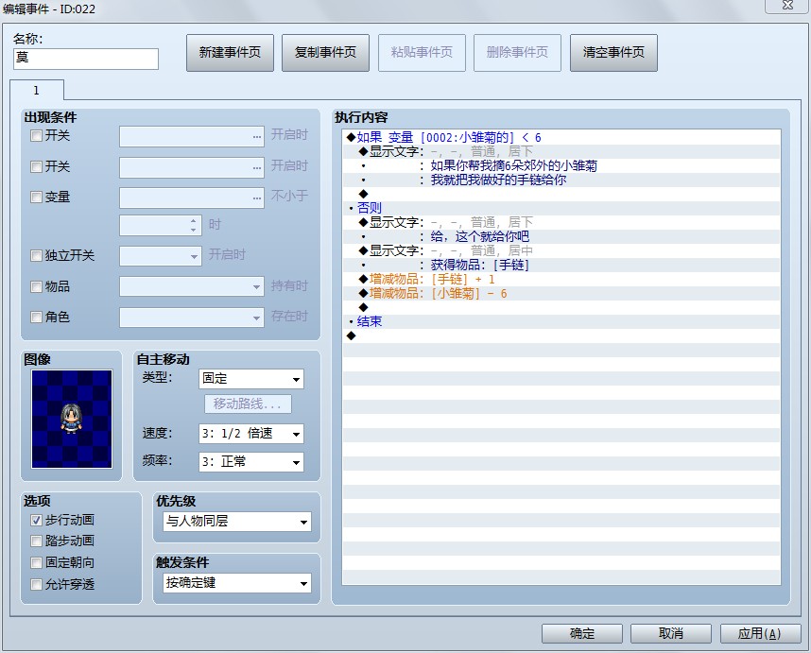Enable the 角色 condition checkbox
Screen dimensions: 811x653
click(x=36, y=317)
